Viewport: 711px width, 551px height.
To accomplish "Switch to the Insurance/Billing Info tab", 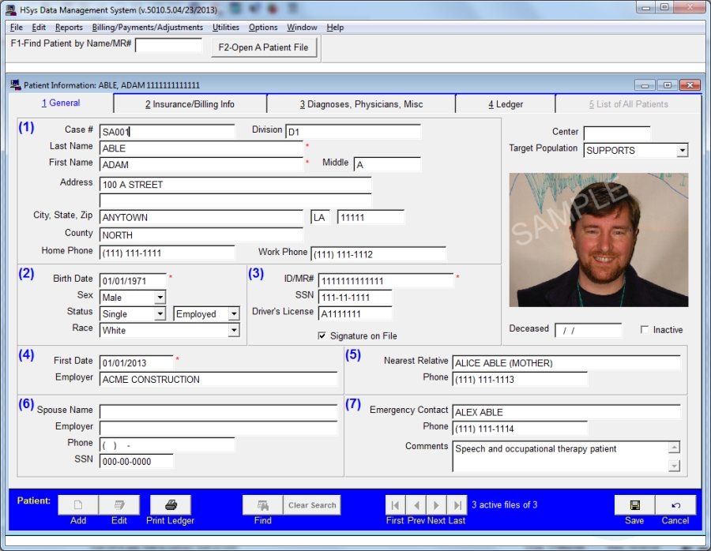I will pyautogui.click(x=190, y=104).
